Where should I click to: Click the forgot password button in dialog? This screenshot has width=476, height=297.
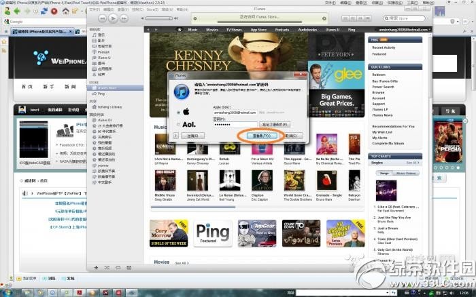coord(275,125)
